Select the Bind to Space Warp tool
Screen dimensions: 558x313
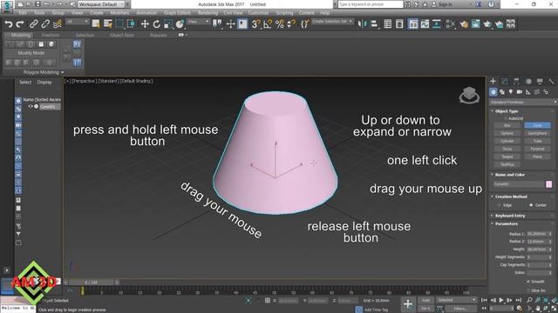pyautogui.click(x=58, y=23)
